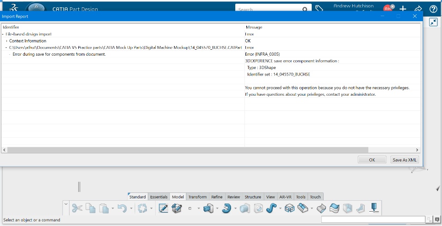This screenshot has height=226, width=442.
Task: Switch to the Transform tab
Action: 198,197
